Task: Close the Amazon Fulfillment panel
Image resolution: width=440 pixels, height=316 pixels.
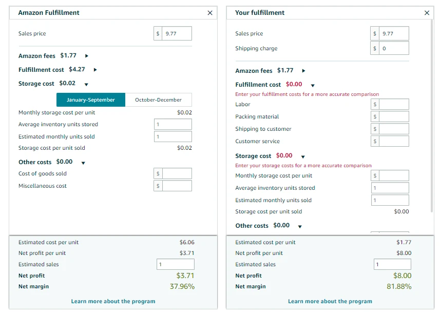Action: pyautogui.click(x=209, y=13)
